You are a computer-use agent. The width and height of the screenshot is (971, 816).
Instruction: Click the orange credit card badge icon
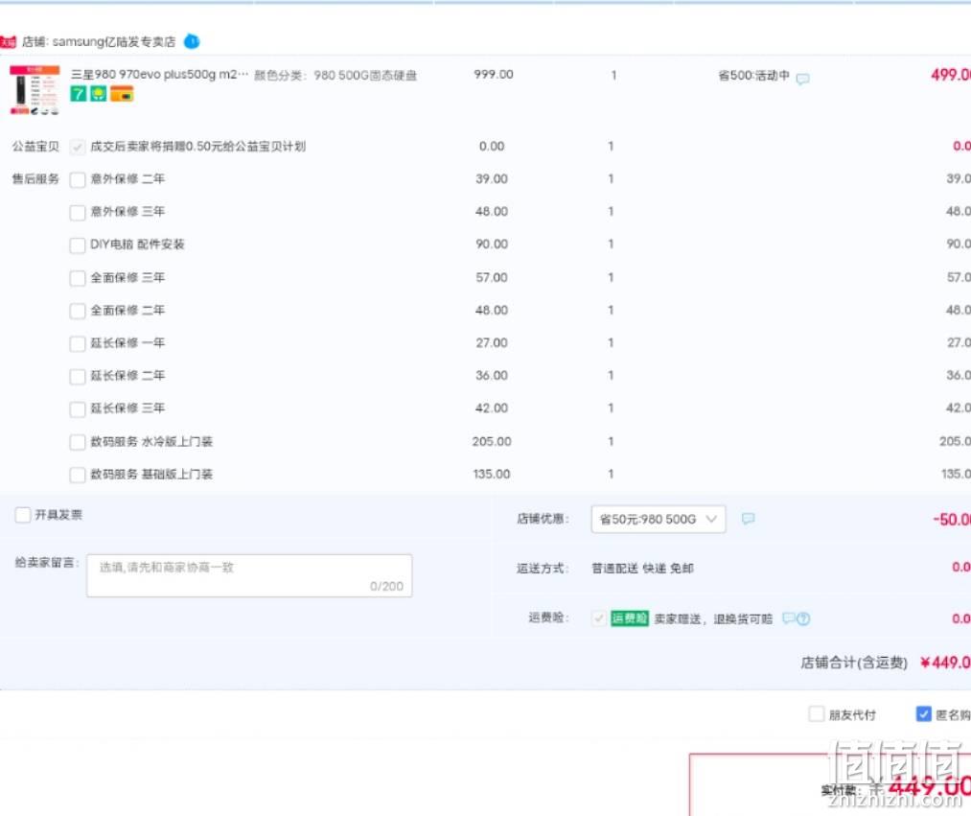click(x=122, y=94)
